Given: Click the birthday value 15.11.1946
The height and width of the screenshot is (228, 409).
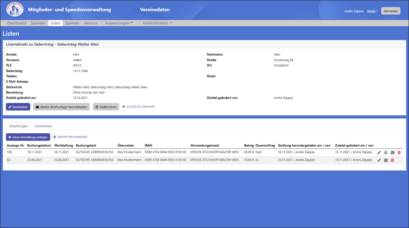Looking at the screenshot, I should coord(80,71).
